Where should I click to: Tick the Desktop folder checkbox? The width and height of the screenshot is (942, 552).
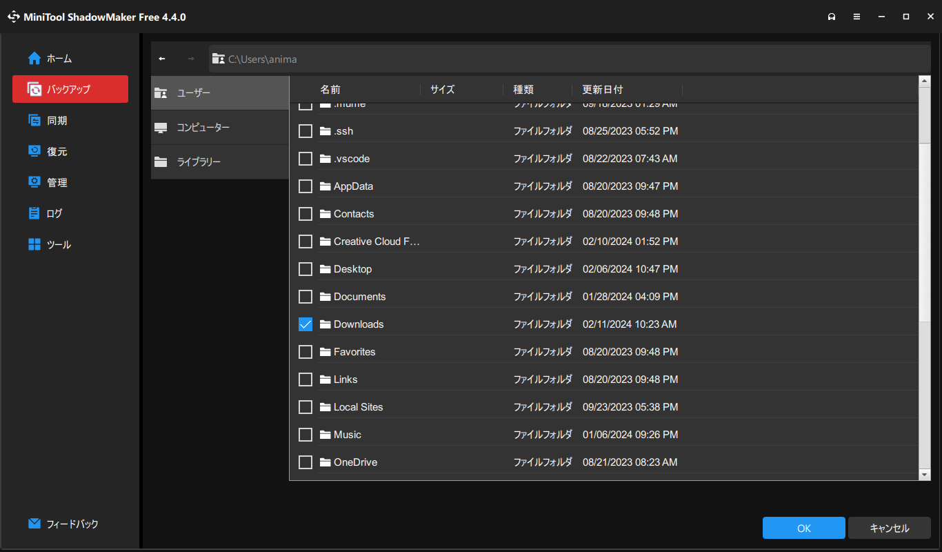[305, 269]
